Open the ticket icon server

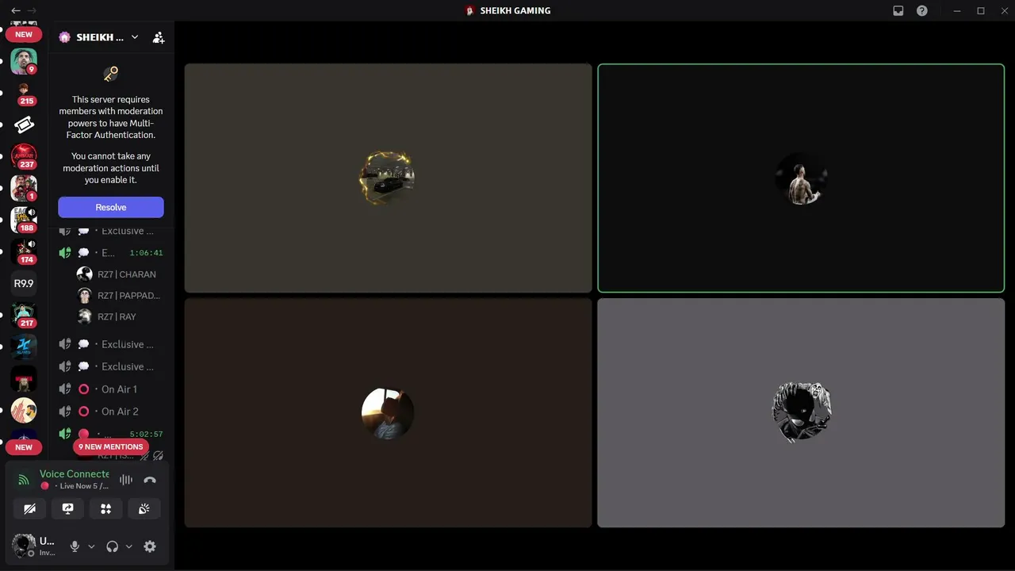24,125
